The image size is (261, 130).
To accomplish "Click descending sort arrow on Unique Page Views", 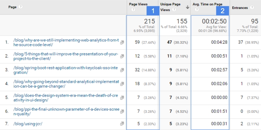I will pyautogui.click(x=188, y=7).
